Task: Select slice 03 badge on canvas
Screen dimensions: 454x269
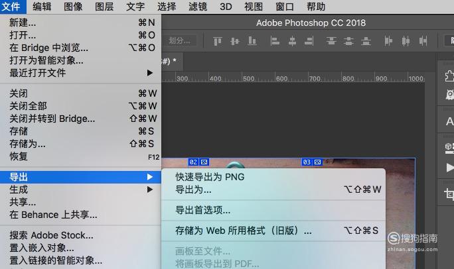Action: pos(312,162)
